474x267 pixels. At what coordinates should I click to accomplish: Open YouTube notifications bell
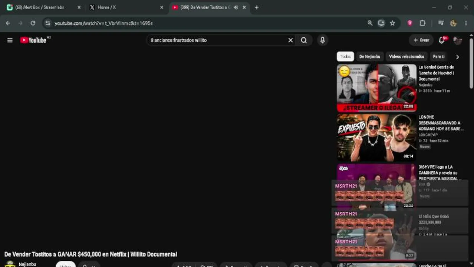pos(442,40)
